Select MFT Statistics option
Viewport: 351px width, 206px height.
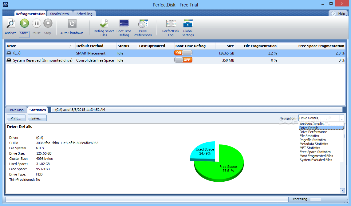[321, 148]
